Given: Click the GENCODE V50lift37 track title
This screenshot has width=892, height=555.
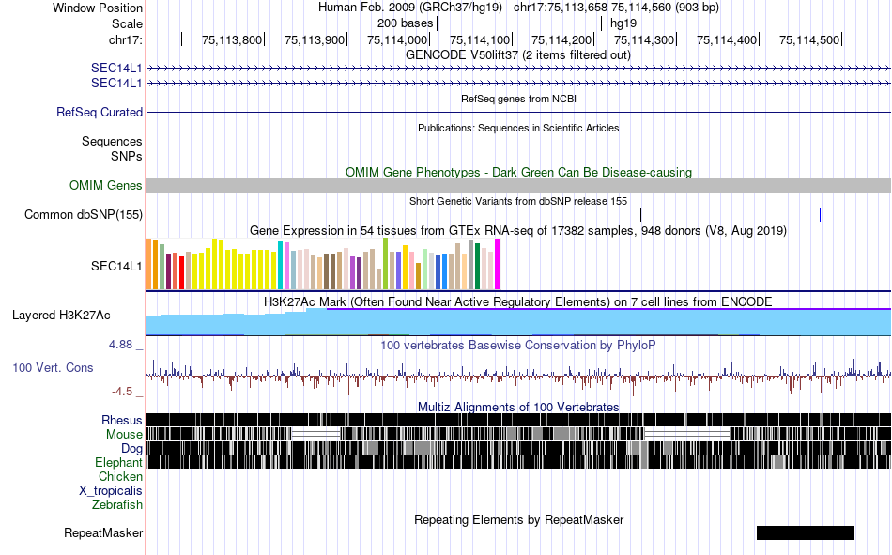Looking at the screenshot, I should coord(517,55).
